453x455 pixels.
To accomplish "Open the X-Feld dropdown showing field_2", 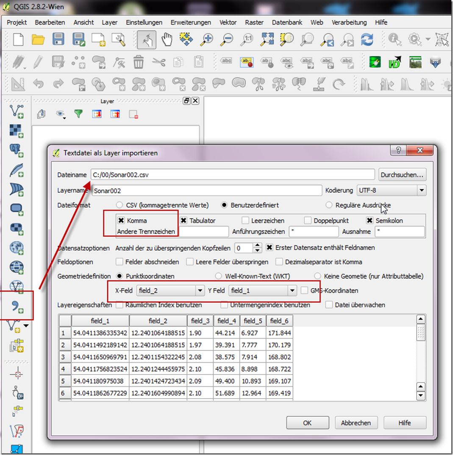I will coord(170,291).
